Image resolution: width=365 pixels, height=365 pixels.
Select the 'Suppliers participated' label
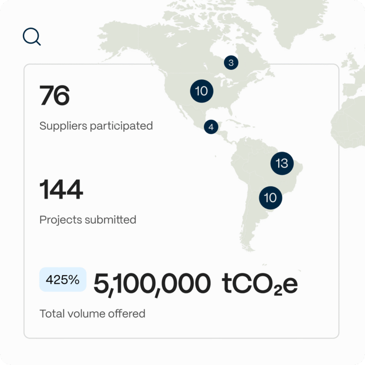click(x=96, y=126)
